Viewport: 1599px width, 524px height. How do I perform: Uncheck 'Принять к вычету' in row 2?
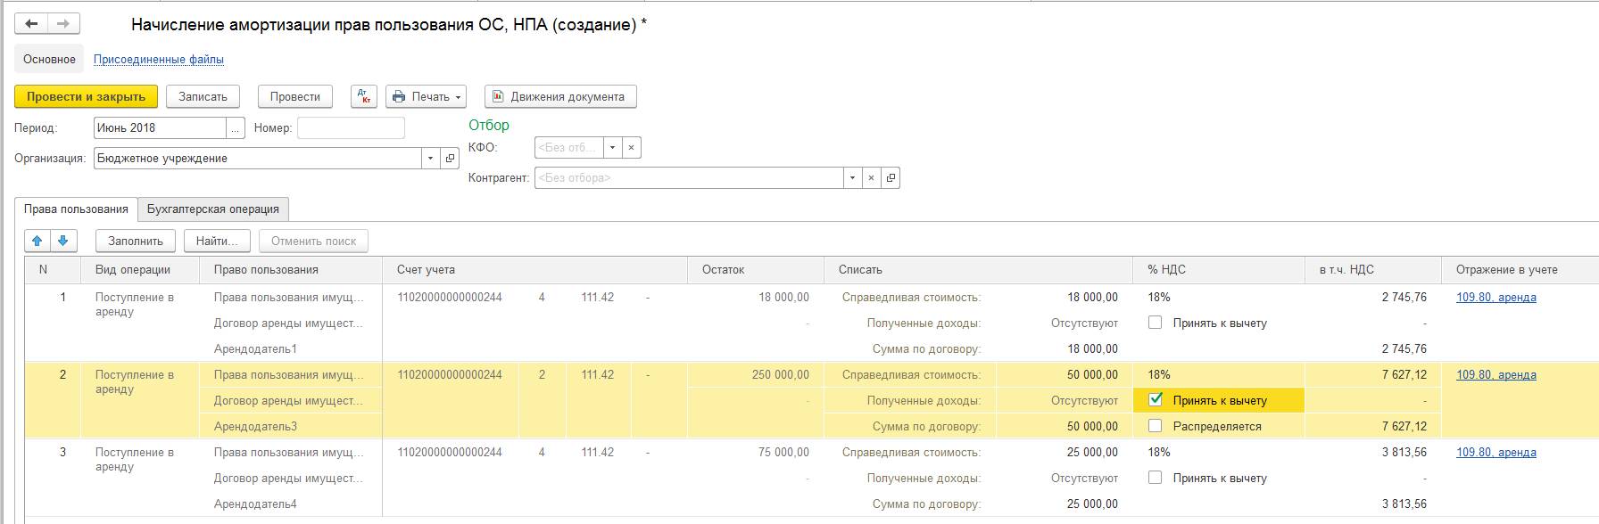(x=1156, y=400)
